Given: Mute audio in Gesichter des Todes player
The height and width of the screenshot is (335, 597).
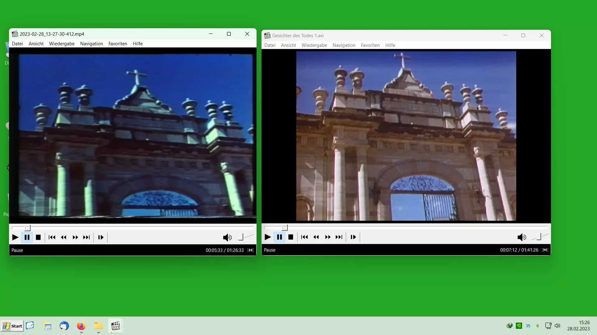Looking at the screenshot, I should pos(522,237).
